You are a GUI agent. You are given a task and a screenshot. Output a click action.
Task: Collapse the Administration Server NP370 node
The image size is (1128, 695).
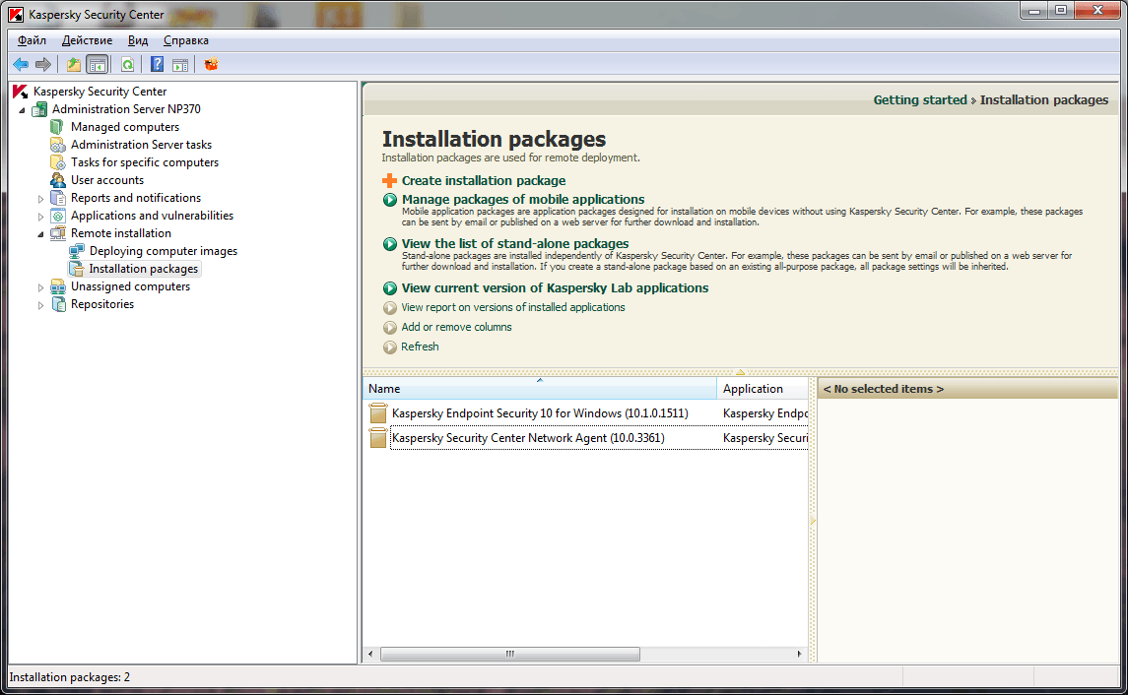22,110
